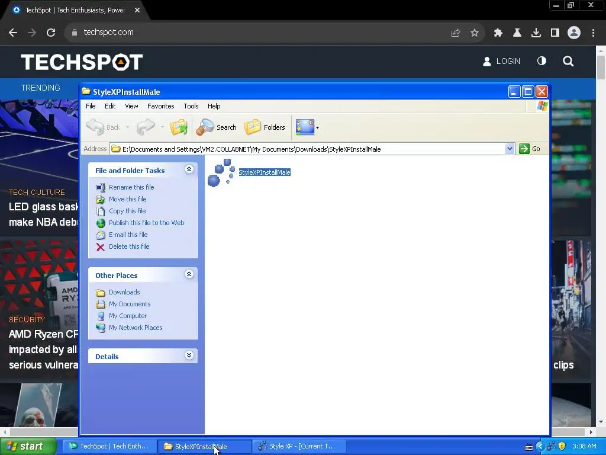Click the Chrome back arrow

tap(13, 33)
